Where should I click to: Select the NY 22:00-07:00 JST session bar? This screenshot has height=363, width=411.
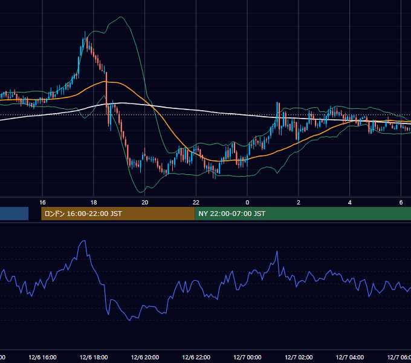point(303,214)
